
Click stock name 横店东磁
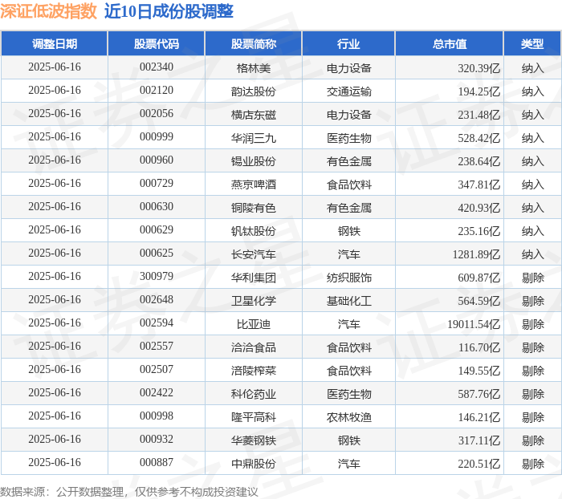click(254, 115)
